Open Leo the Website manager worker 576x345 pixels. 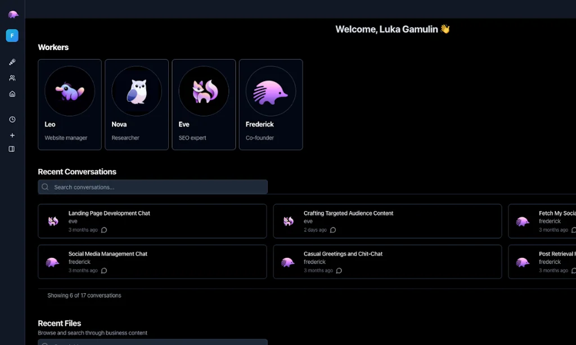69,104
